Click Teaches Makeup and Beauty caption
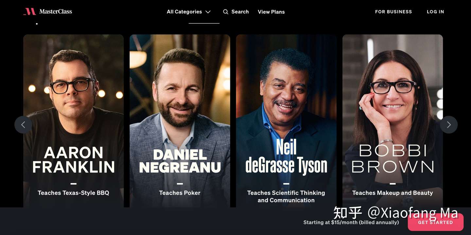This screenshot has width=471, height=235. tap(392, 193)
